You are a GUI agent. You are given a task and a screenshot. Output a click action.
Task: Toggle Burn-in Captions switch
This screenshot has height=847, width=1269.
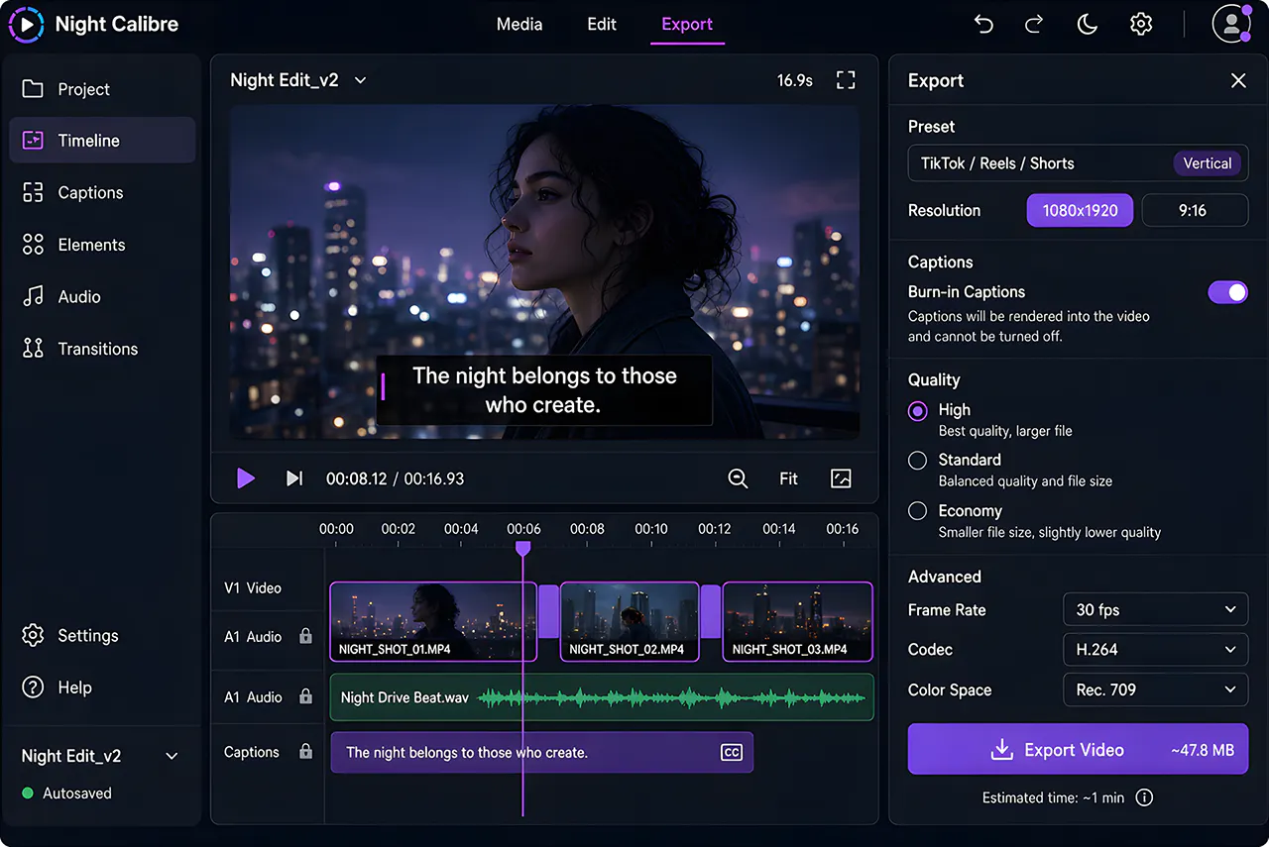coord(1227,292)
